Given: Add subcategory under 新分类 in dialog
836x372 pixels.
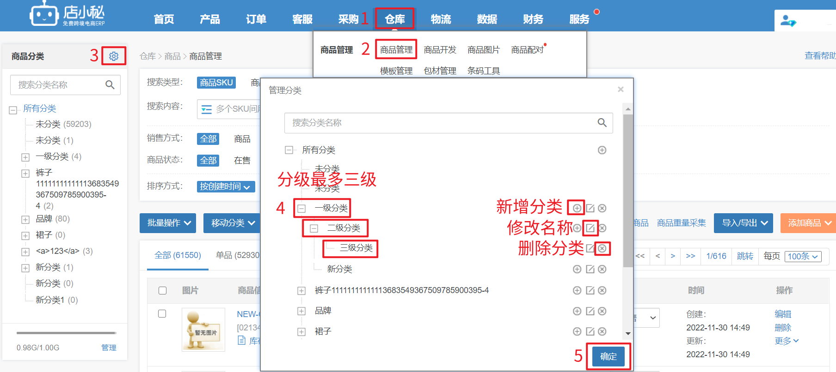Looking at the screenshot, I should (577, 269).
